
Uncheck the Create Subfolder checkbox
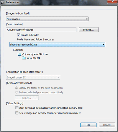click(19, 35)
